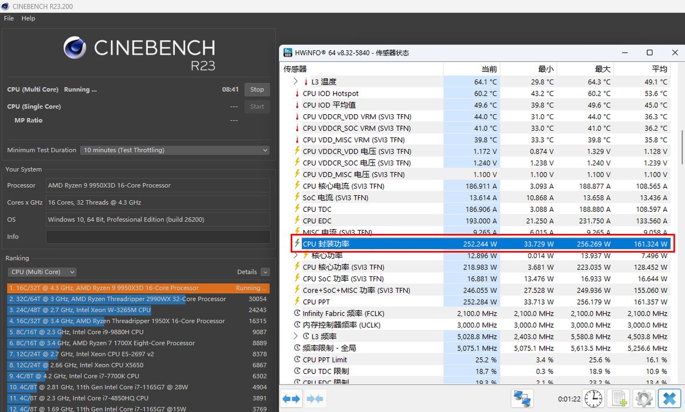Screen dimensions: 685x412
Task: Expand the L3 温度 sensor group
Action: pyautogui.click(x=296, y=82)
